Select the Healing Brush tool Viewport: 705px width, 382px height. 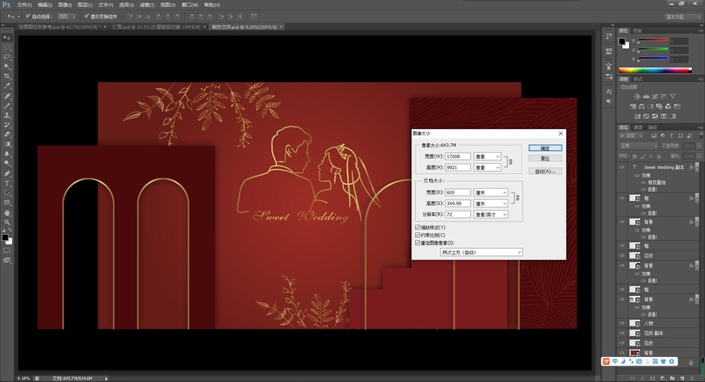click(x=7, y=96)
